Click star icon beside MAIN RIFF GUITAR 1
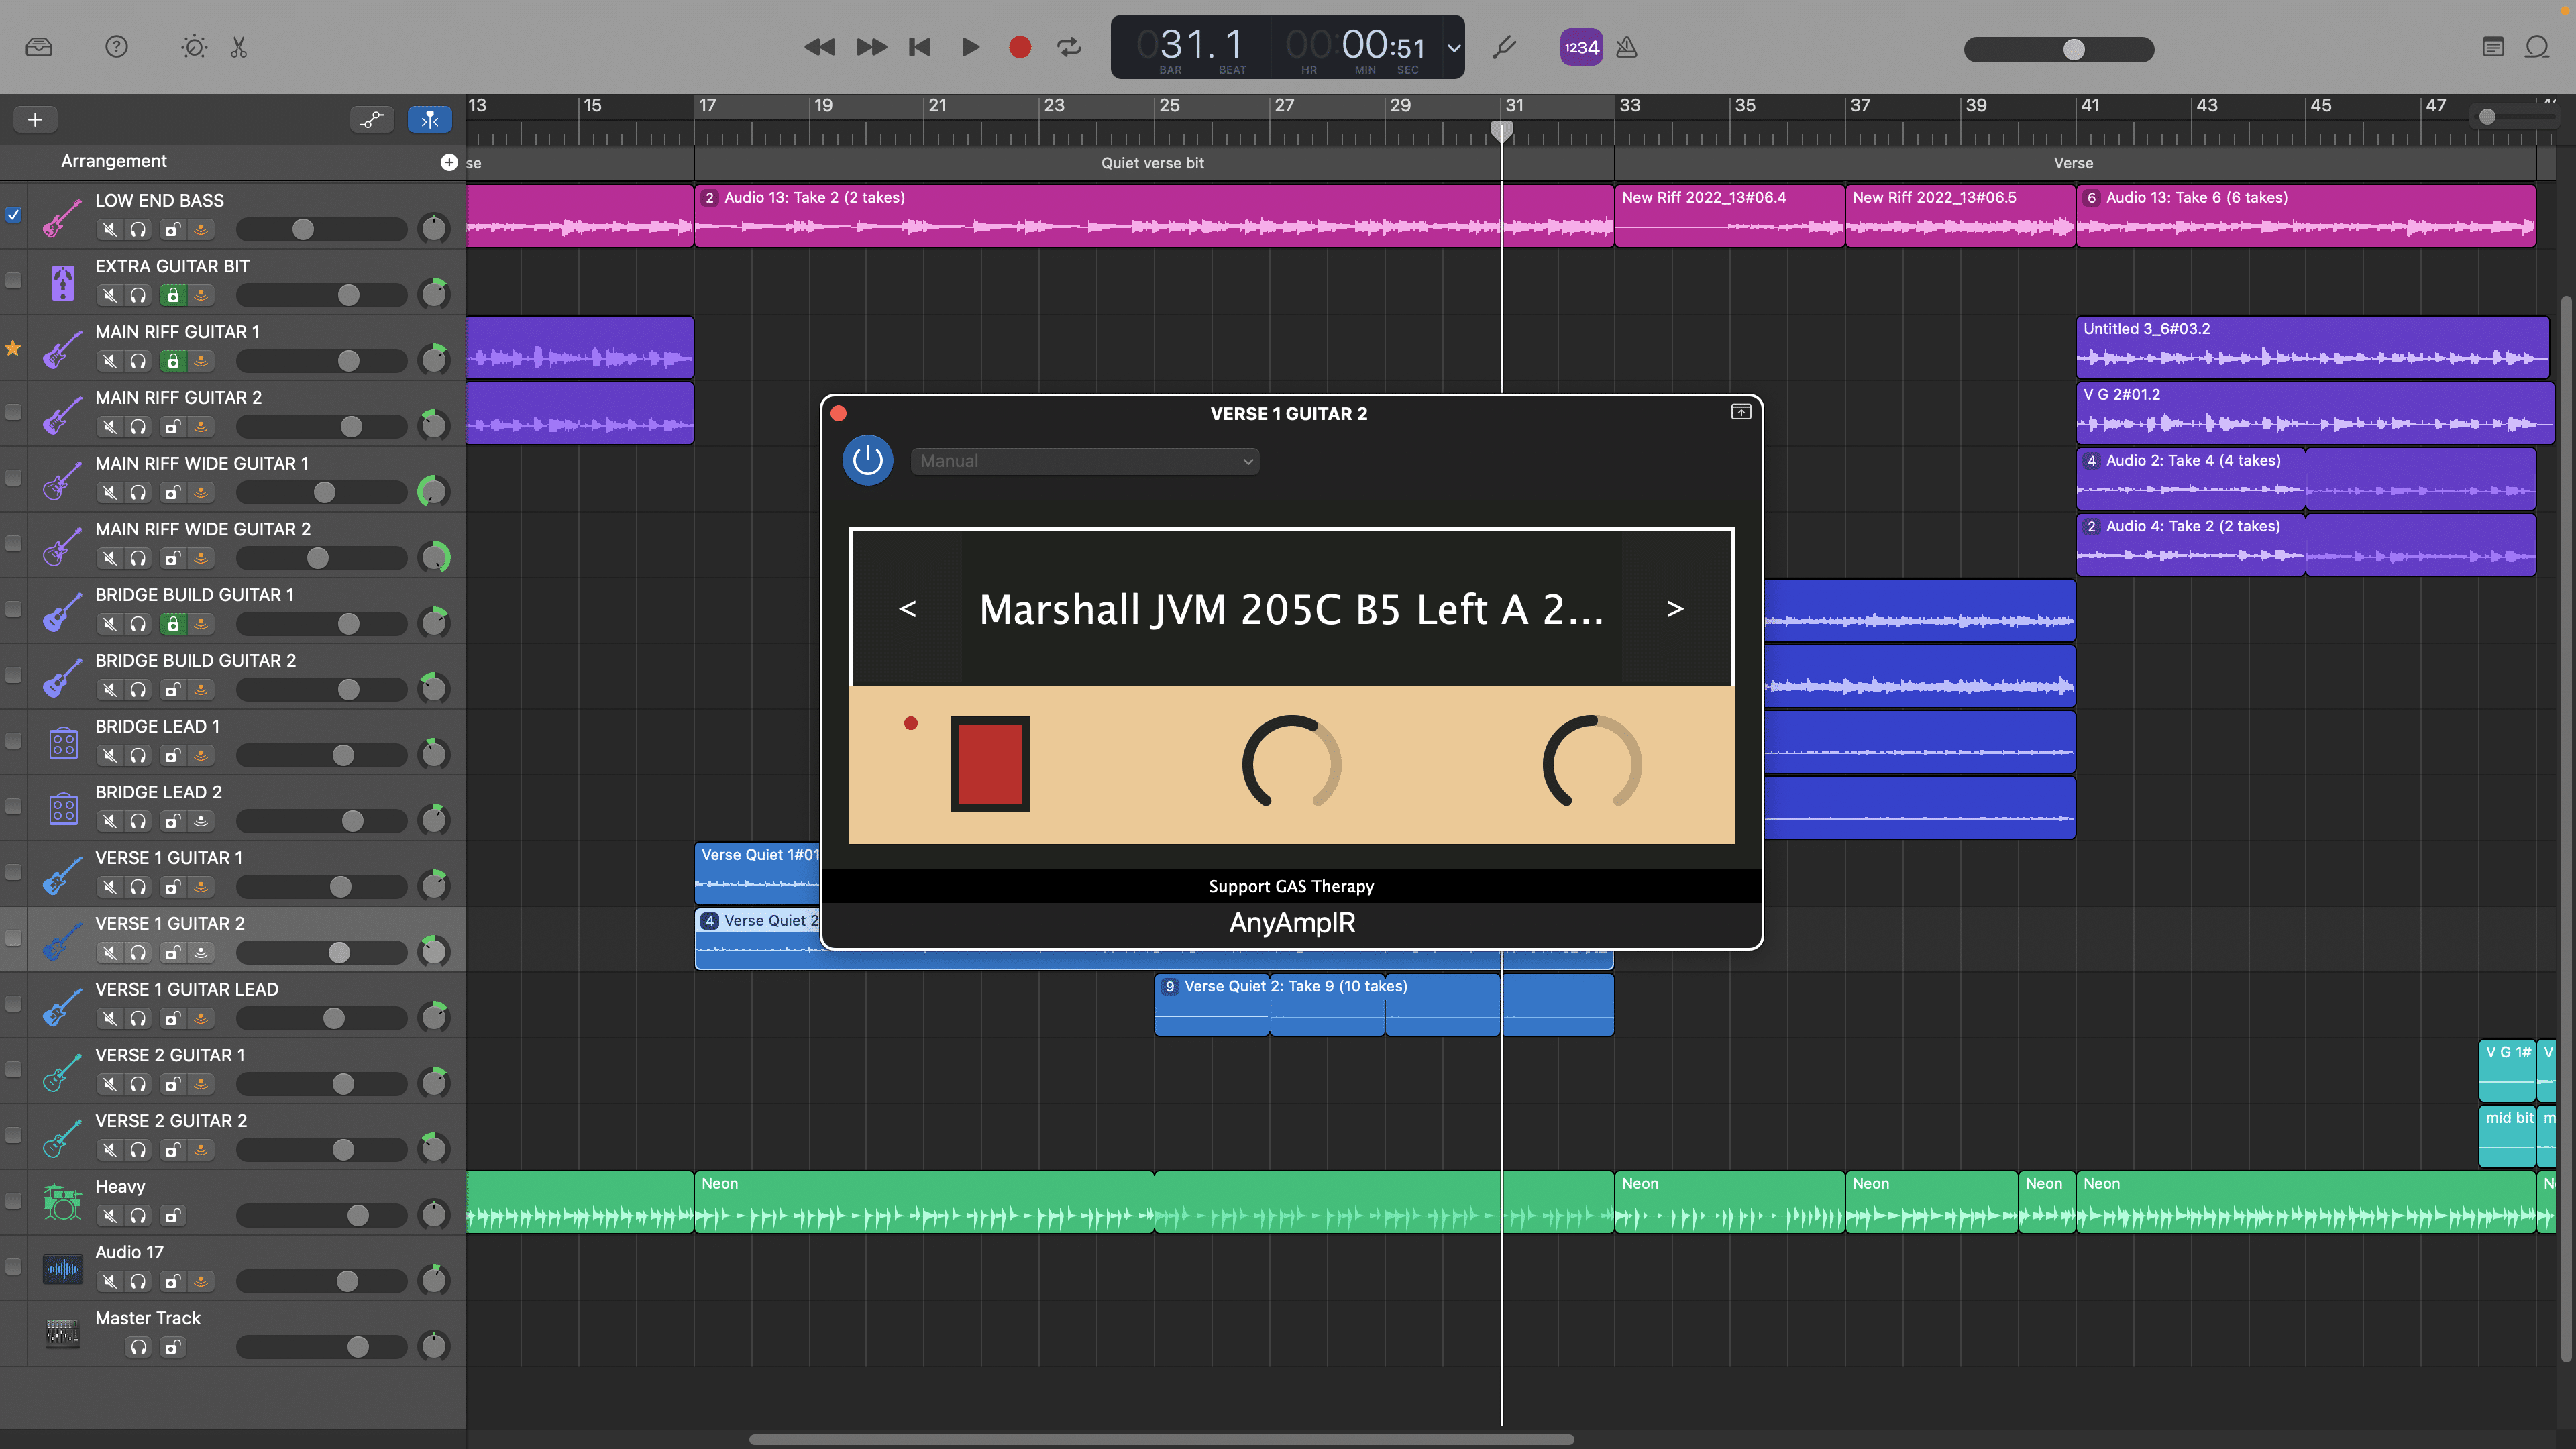 [x=13, y=347]
